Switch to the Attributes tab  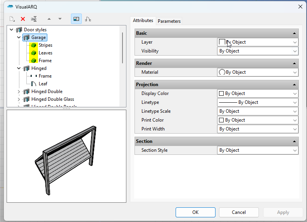point(143,20)
